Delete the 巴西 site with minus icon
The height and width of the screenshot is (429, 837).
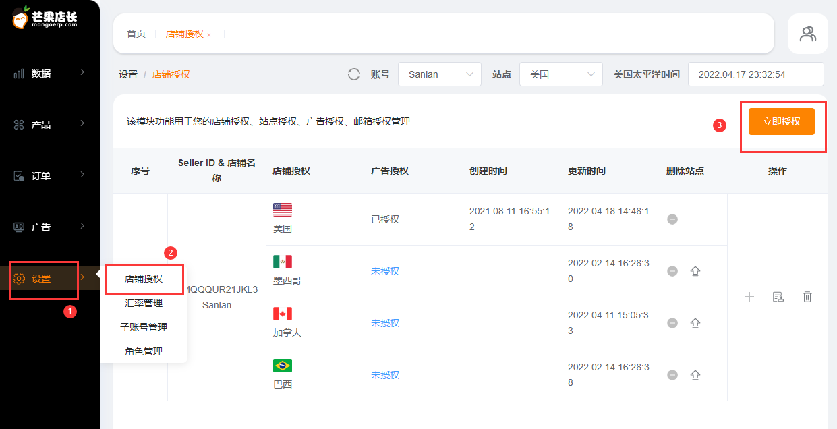pyautogui.click(x=672, y=375)
